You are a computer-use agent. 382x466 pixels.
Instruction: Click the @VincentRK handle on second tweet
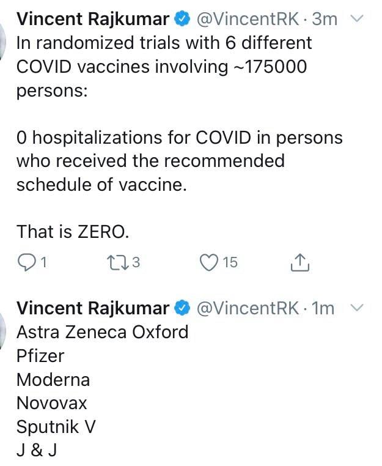[248, 308]
